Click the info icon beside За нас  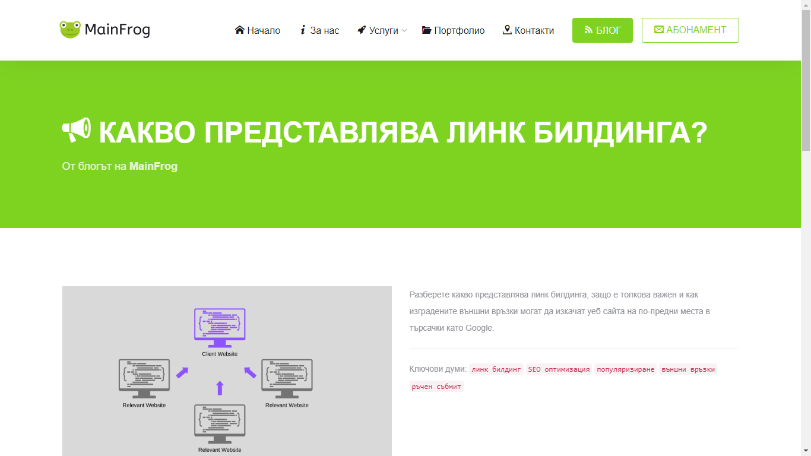pyautogui.click(x=303, y=30)
